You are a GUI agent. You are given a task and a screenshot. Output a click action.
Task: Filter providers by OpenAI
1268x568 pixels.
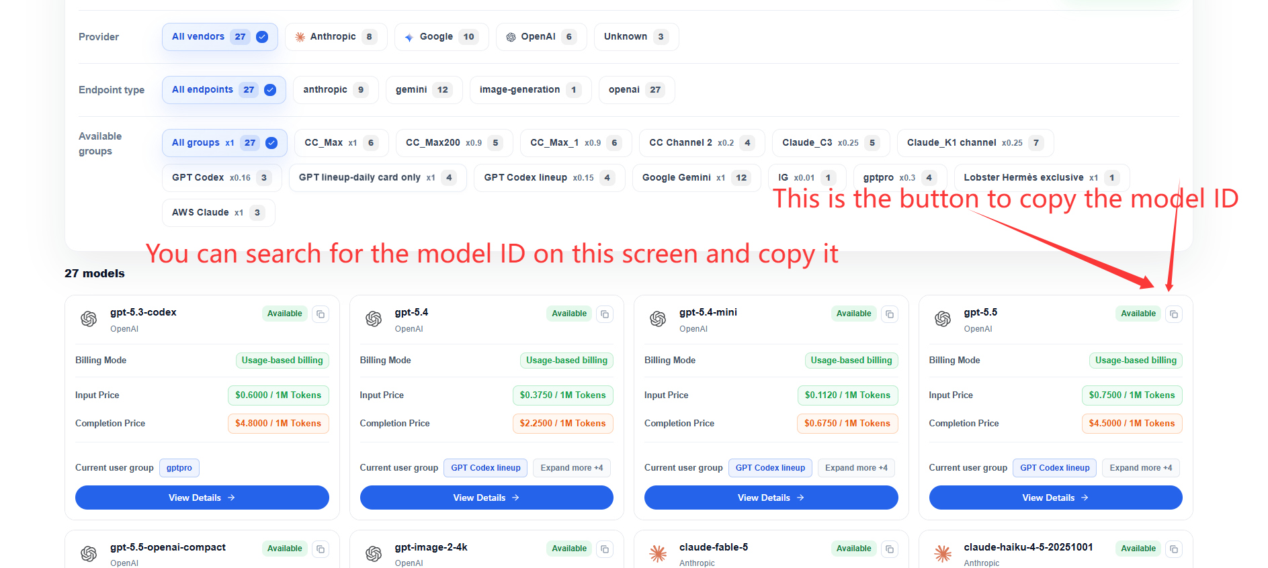[541, 37]
